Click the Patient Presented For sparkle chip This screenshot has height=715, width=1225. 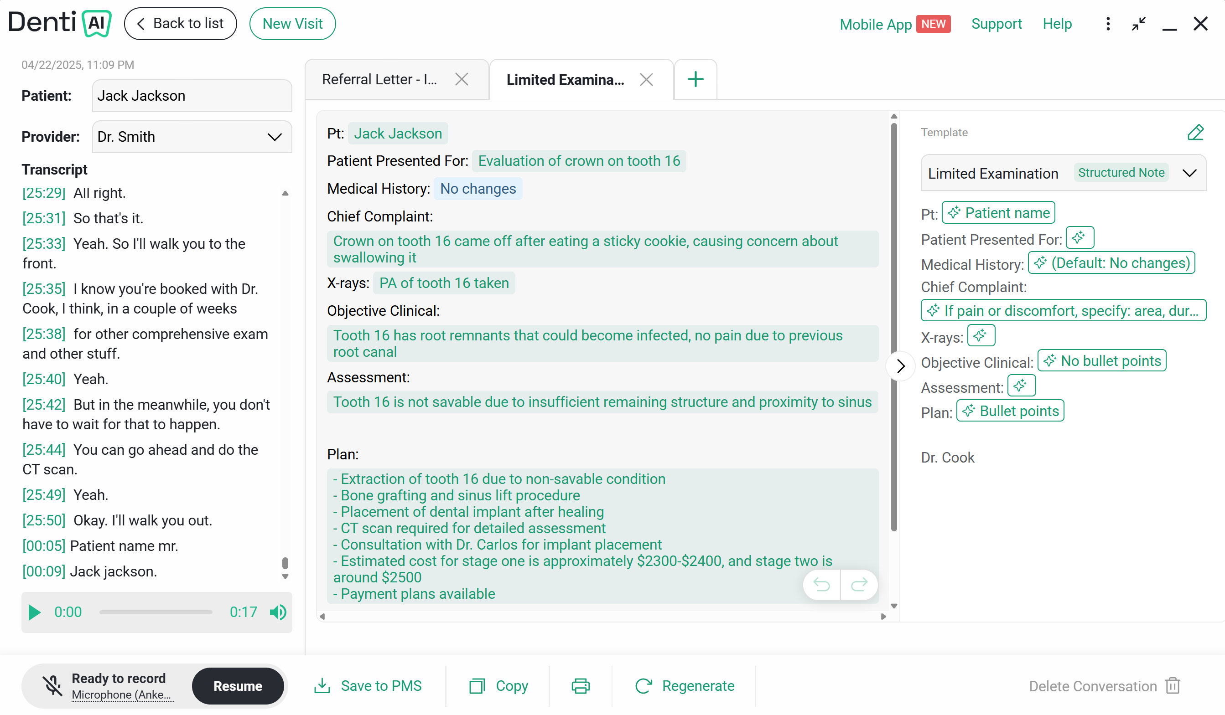(x=1079, y=237)
